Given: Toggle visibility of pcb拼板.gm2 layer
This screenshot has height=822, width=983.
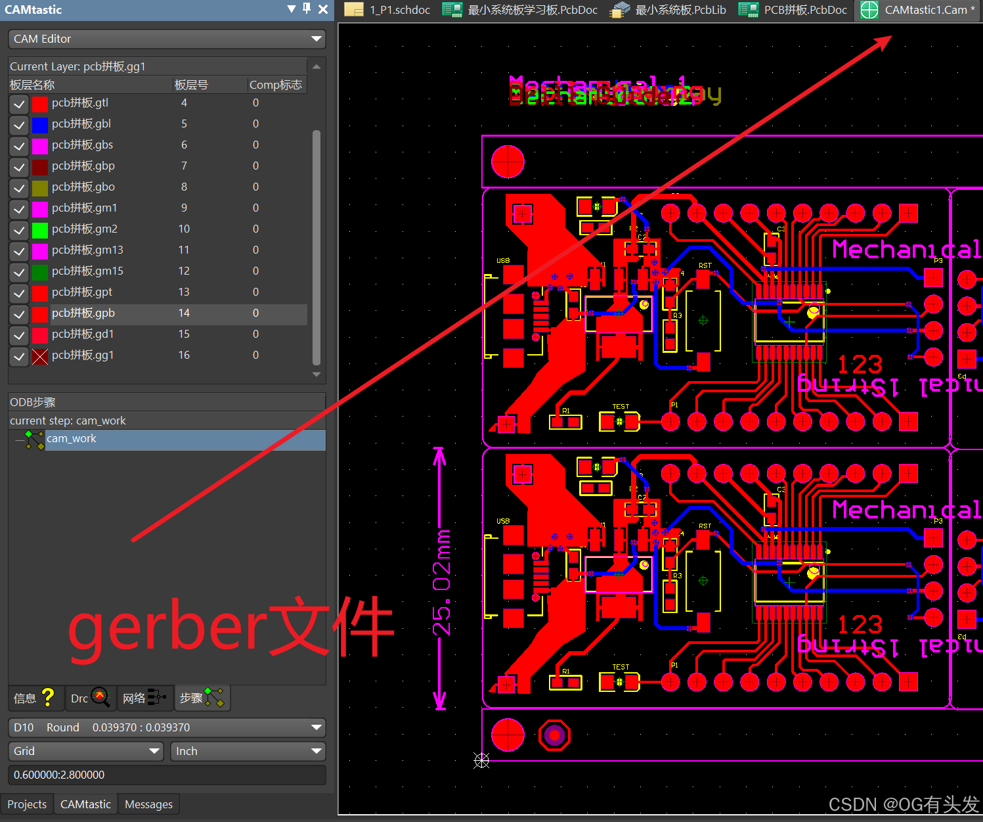Looking at the screenshot, I should (x=19, y=229).
